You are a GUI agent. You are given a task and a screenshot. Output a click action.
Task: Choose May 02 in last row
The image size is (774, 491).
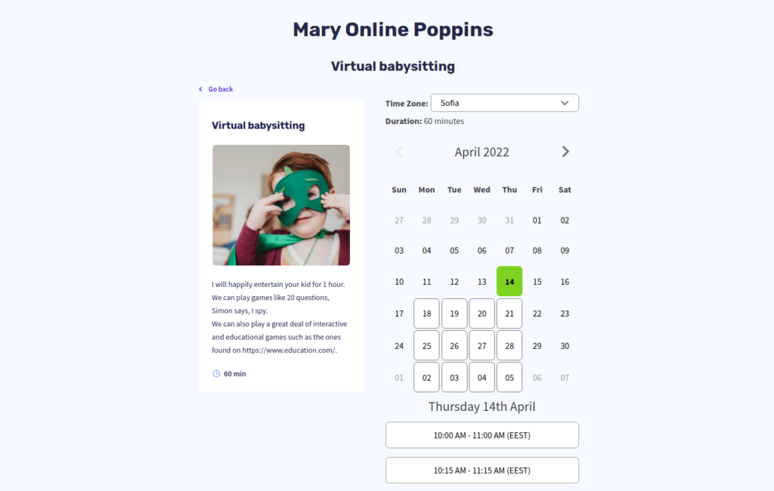click(426, 378)
